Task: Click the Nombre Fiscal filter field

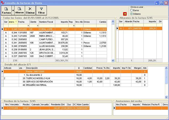Action: click(x=47, y=26)
